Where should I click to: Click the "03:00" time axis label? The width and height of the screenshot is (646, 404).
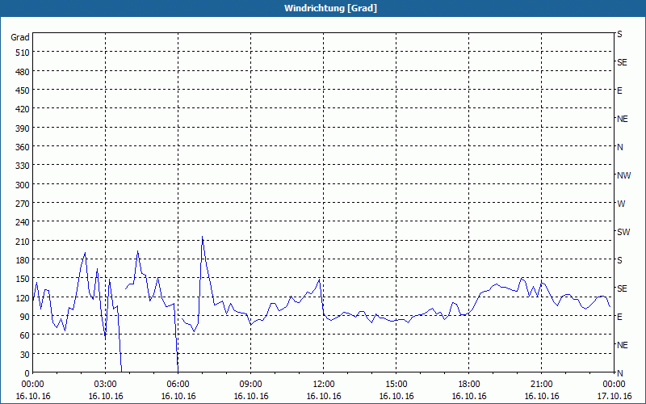pyautogui.click(x=106, y=385)
